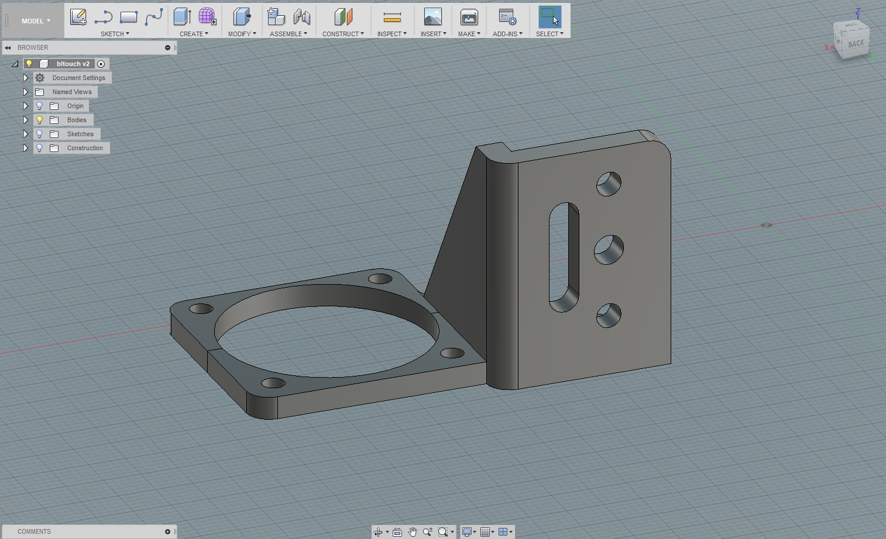
Task: Use the Look At navigation icon
Action: (397, 532)
